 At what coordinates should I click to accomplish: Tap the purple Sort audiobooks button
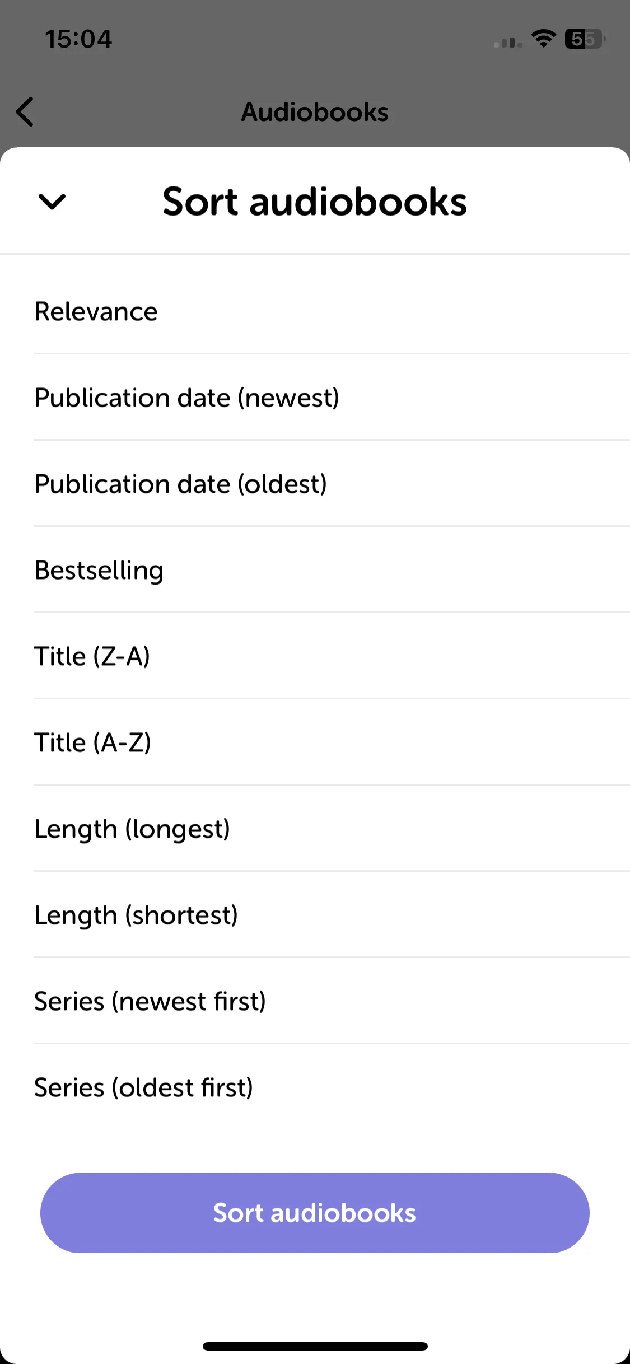315,1213
